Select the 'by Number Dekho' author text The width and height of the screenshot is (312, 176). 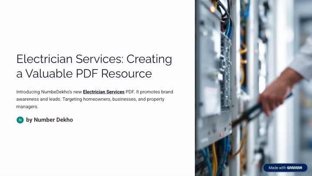coord(49,120)
